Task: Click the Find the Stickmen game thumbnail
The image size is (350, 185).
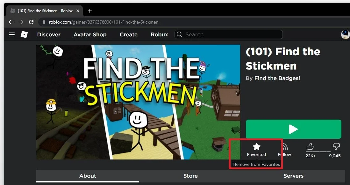Action: [138, 102]
